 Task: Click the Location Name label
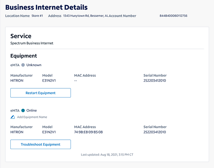18,16
